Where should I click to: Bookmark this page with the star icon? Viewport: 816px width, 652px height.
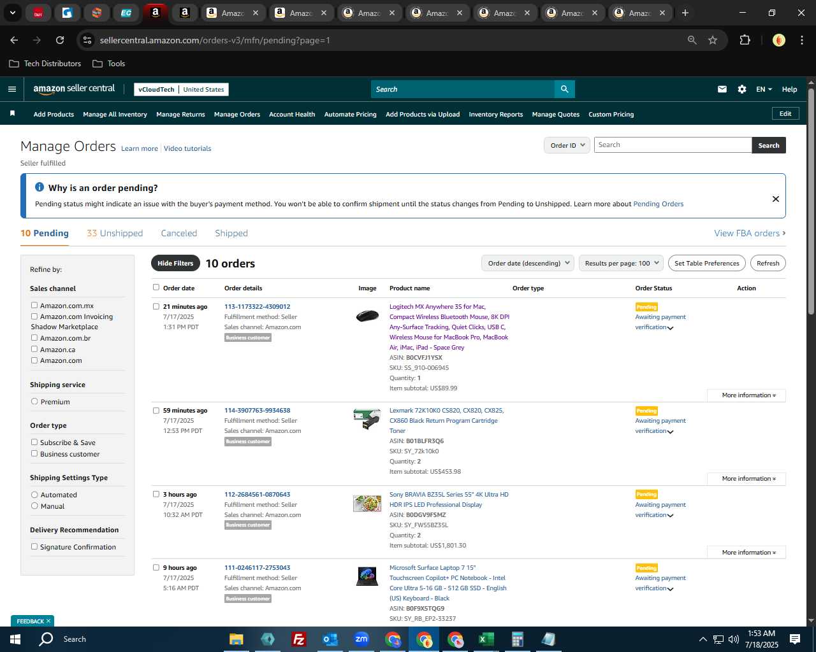point(713,40)
